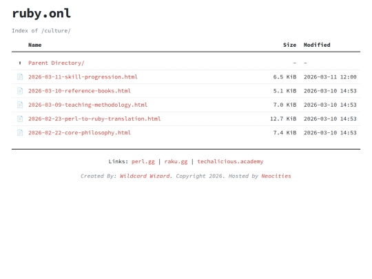The width and height of the screenshot is (372, 279).
Task: Open 2026-02-22-core-philosophy.html
Action: [x=79, y=133]
